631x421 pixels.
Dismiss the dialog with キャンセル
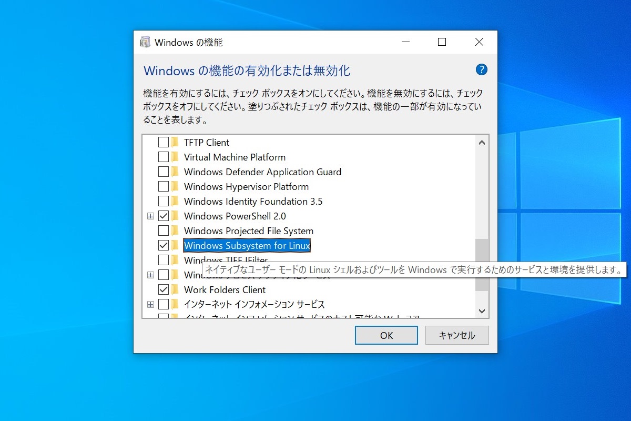(x=457, y=335)
